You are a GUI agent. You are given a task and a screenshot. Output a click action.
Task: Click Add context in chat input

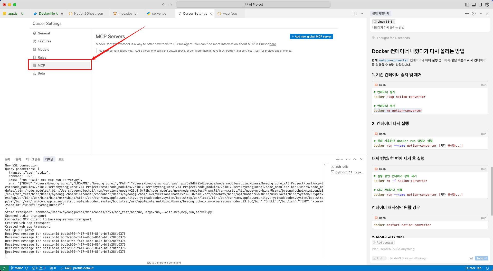[383, 242]
